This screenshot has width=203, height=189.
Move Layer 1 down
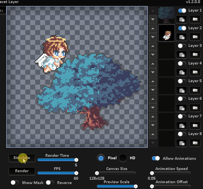click(153, 20)
